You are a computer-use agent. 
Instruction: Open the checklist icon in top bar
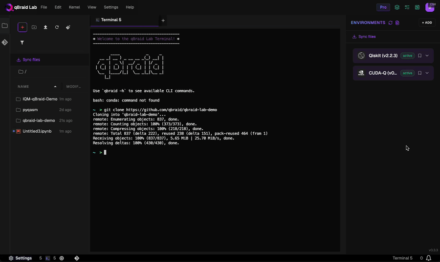click(x=407, y=7)
